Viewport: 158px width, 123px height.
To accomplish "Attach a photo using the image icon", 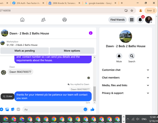I will click(7, 110).
